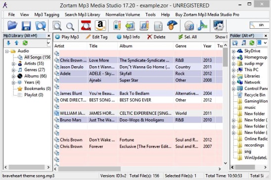271x180 pixels.
Task: Expand the Libraries folder node
Action: tap(233, 76)
